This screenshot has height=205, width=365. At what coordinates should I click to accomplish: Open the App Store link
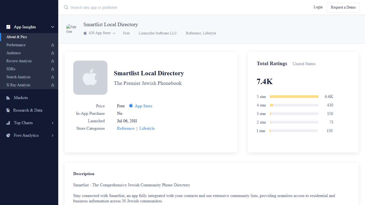[x=143, y=106]
